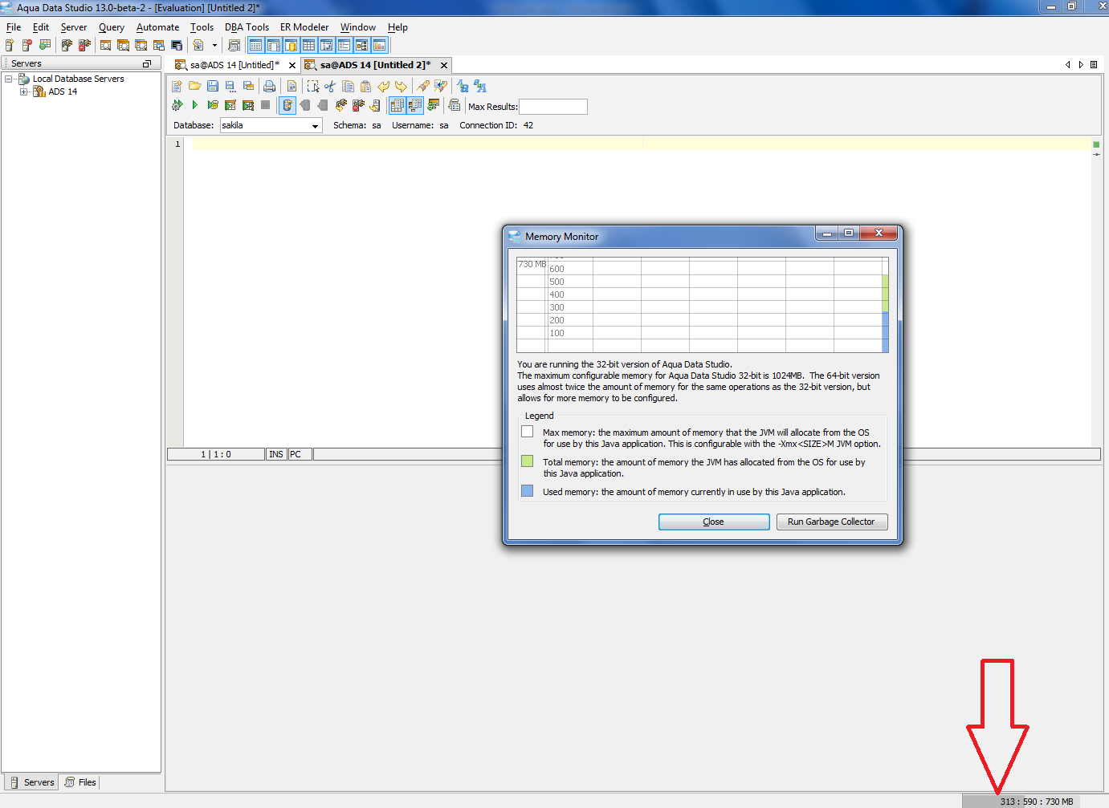Image resolution: width=1109 pixels, height=808 pixels.
Task: Toggle the yellow cylinder view button
Action: [x=291, y=46]
